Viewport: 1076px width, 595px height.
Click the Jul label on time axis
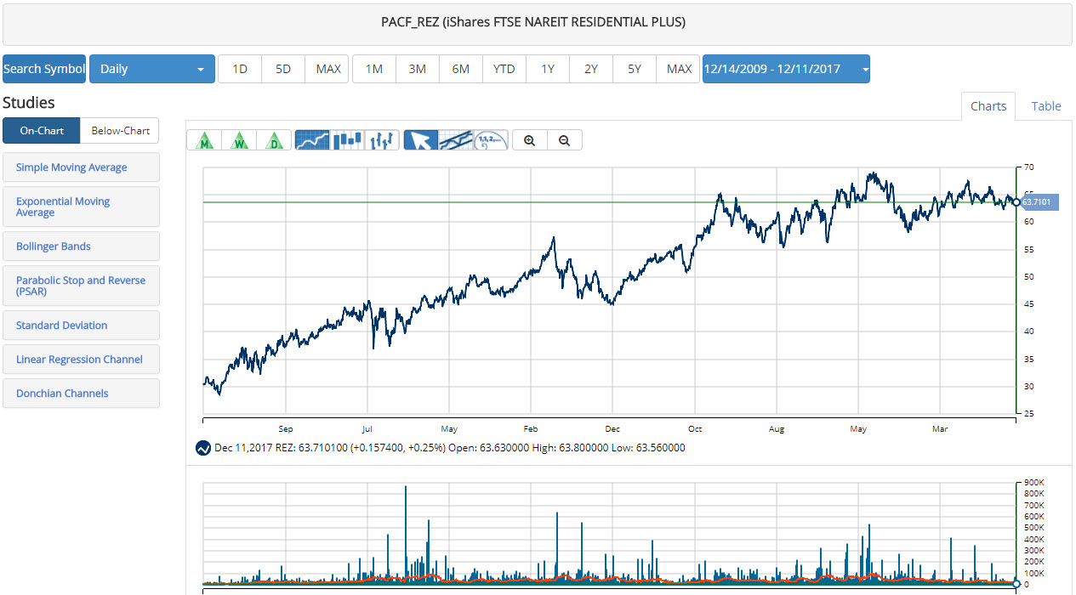pos(367,429)
